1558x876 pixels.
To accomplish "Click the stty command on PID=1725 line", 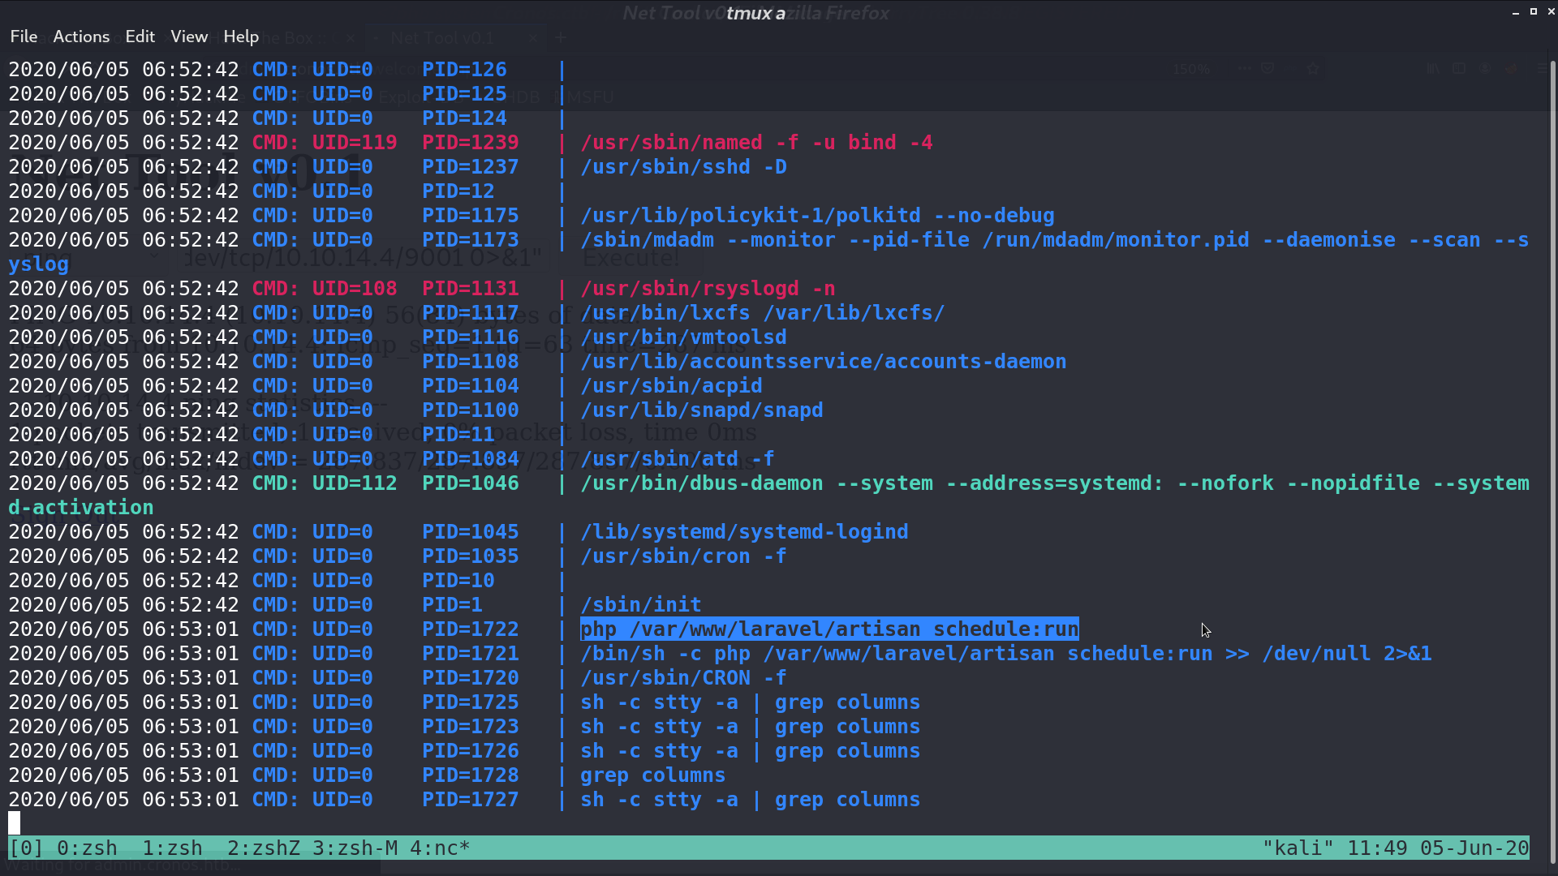I will 751,702.
